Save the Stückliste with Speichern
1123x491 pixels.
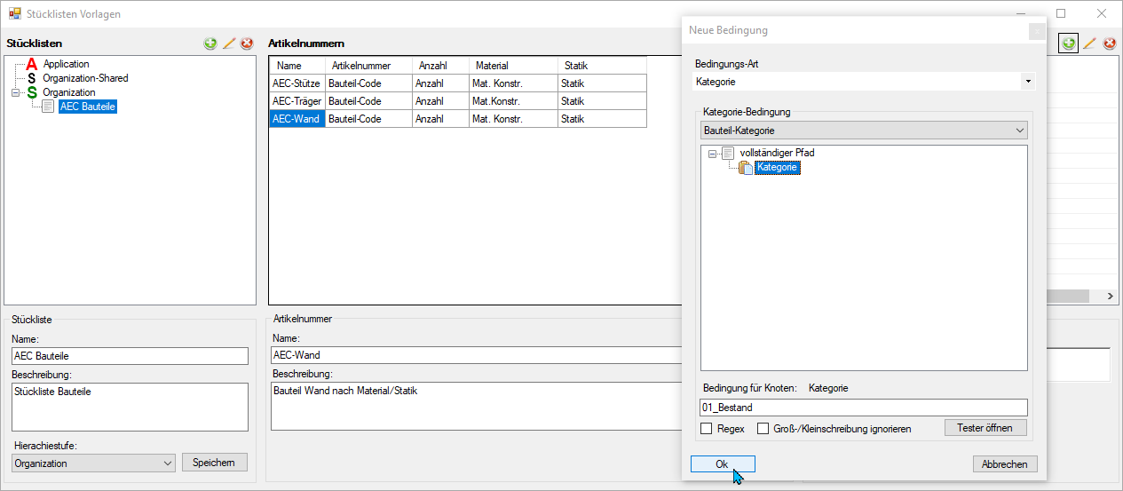[214, 463]
